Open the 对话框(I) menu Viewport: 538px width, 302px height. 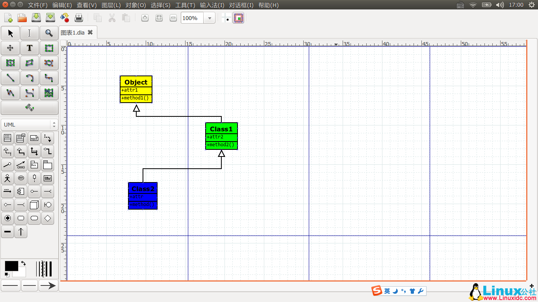pos(241,5)
